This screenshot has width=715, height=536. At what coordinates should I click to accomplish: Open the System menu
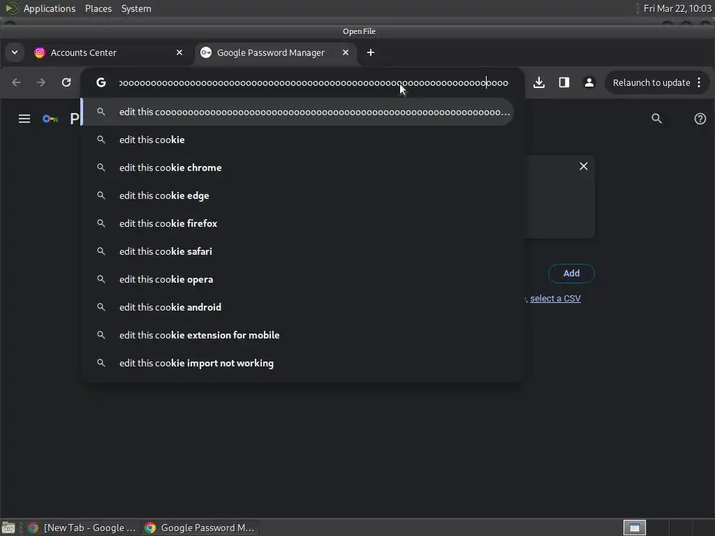(x=136, y=8)
